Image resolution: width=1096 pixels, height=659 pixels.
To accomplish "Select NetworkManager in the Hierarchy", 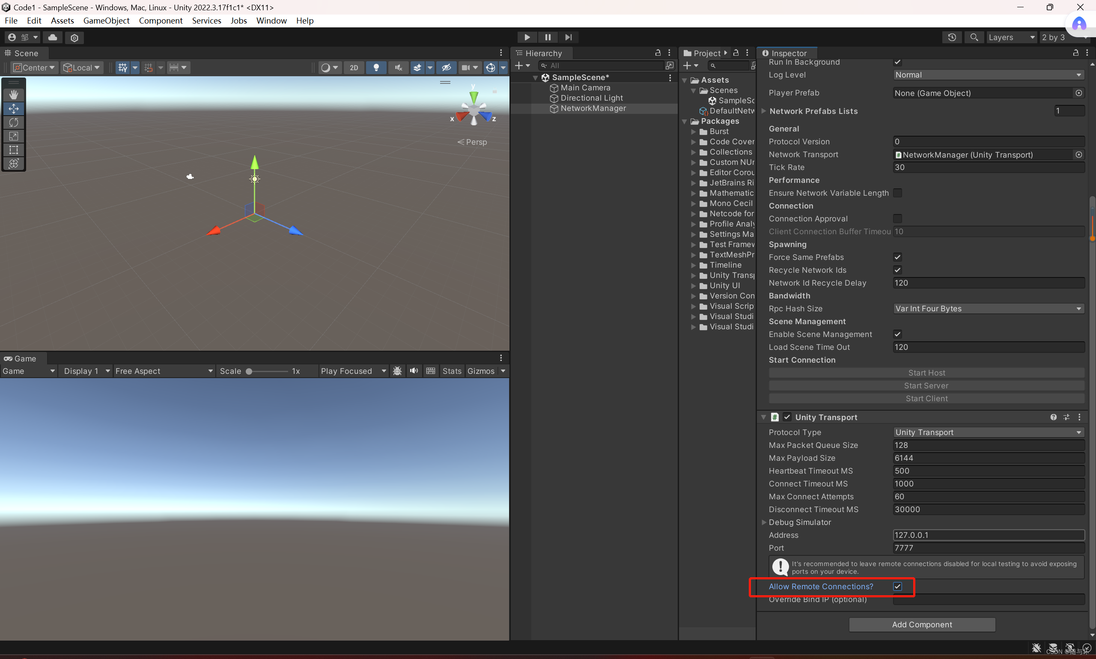I will [592, 108].
